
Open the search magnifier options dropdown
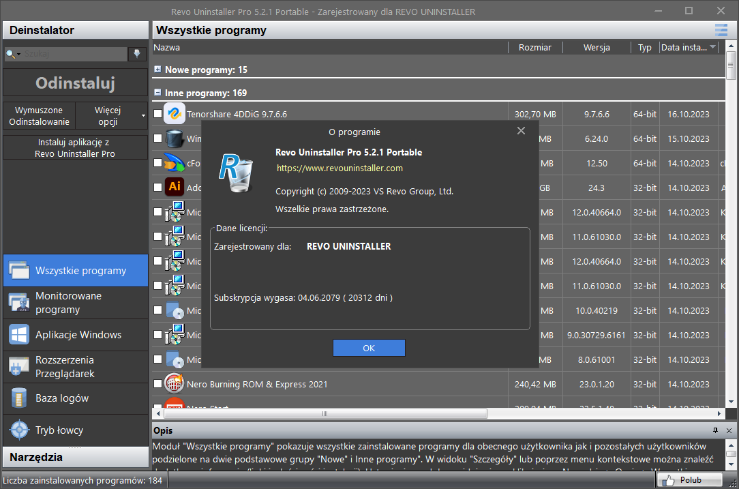(x=13, y=54)
